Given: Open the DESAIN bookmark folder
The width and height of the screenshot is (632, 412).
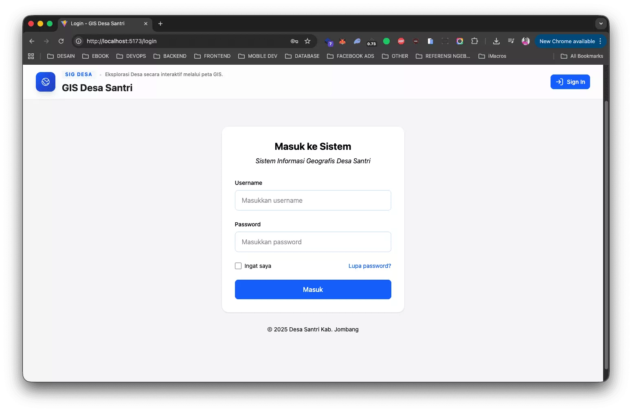Looking at the screenshot, I should coord(61,56).
